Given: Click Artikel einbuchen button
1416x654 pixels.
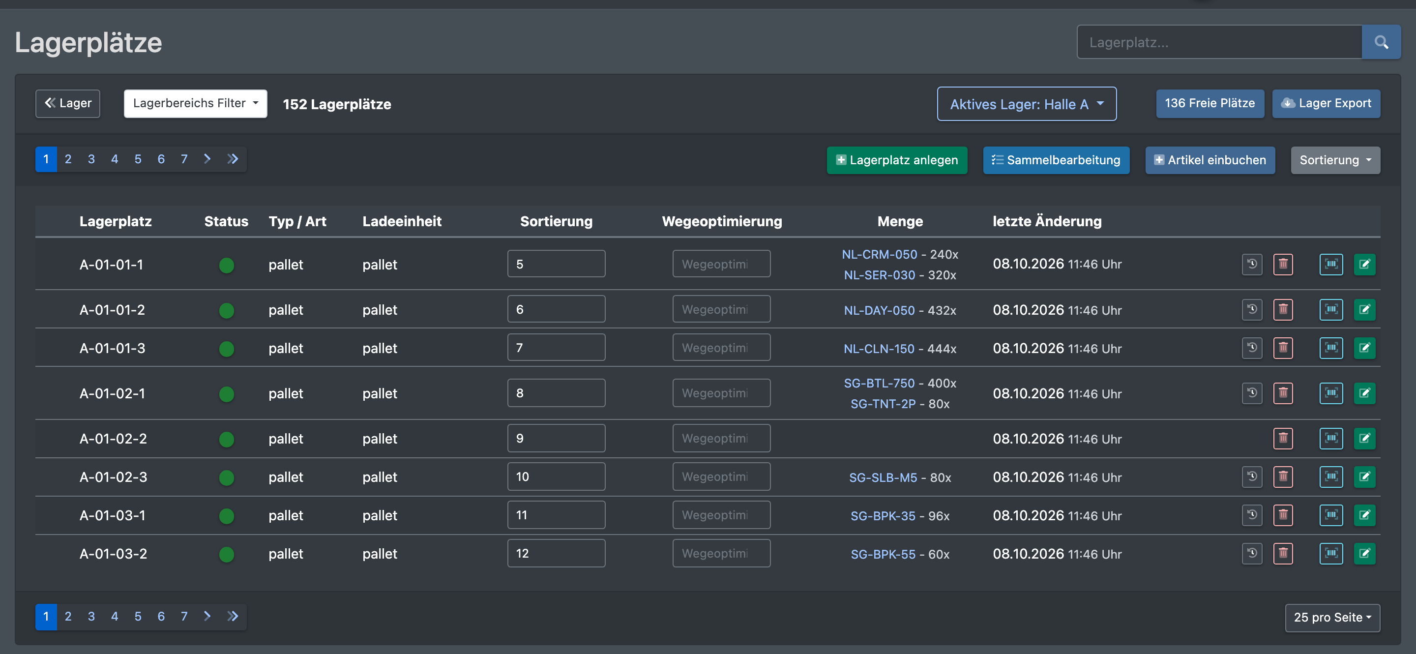Looking at the screenshot, I should point(1209,160).
